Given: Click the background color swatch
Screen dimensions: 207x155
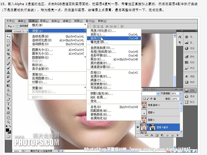Looking at the screenshot, I should click(x=10, y=132).
